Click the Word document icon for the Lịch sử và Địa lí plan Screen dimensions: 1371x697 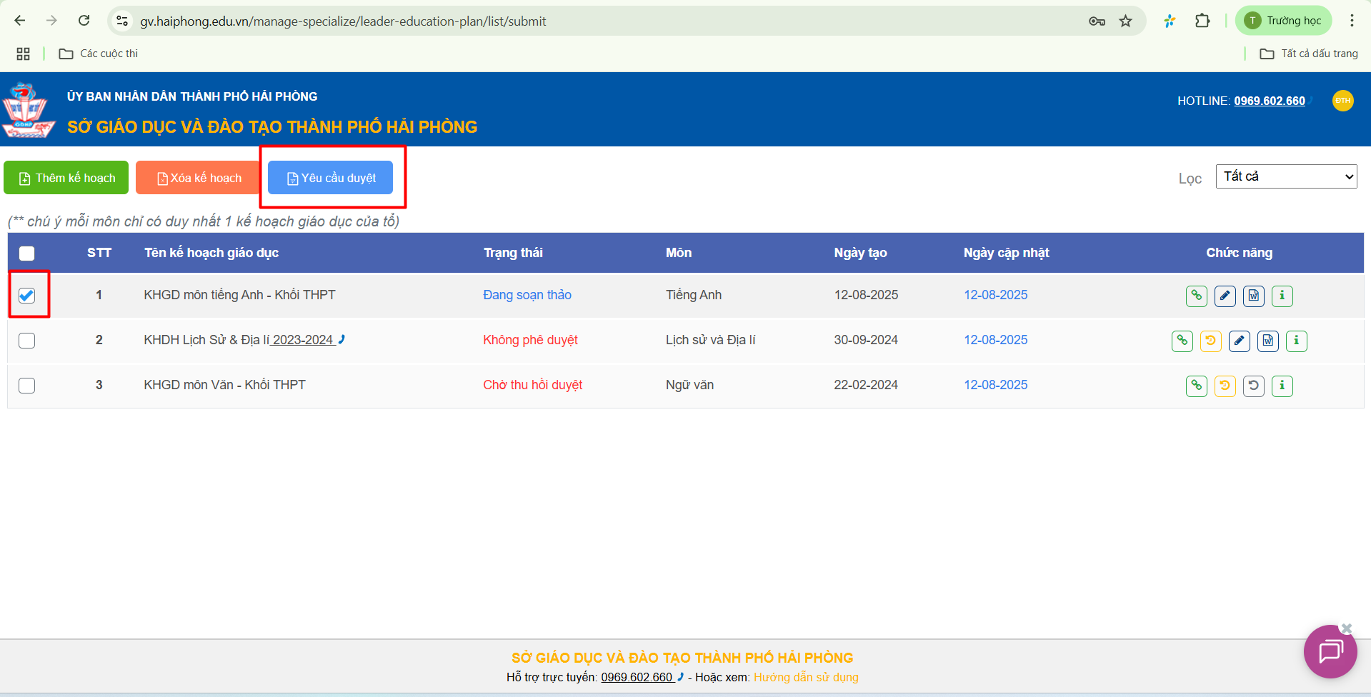tap(1267, 341)
